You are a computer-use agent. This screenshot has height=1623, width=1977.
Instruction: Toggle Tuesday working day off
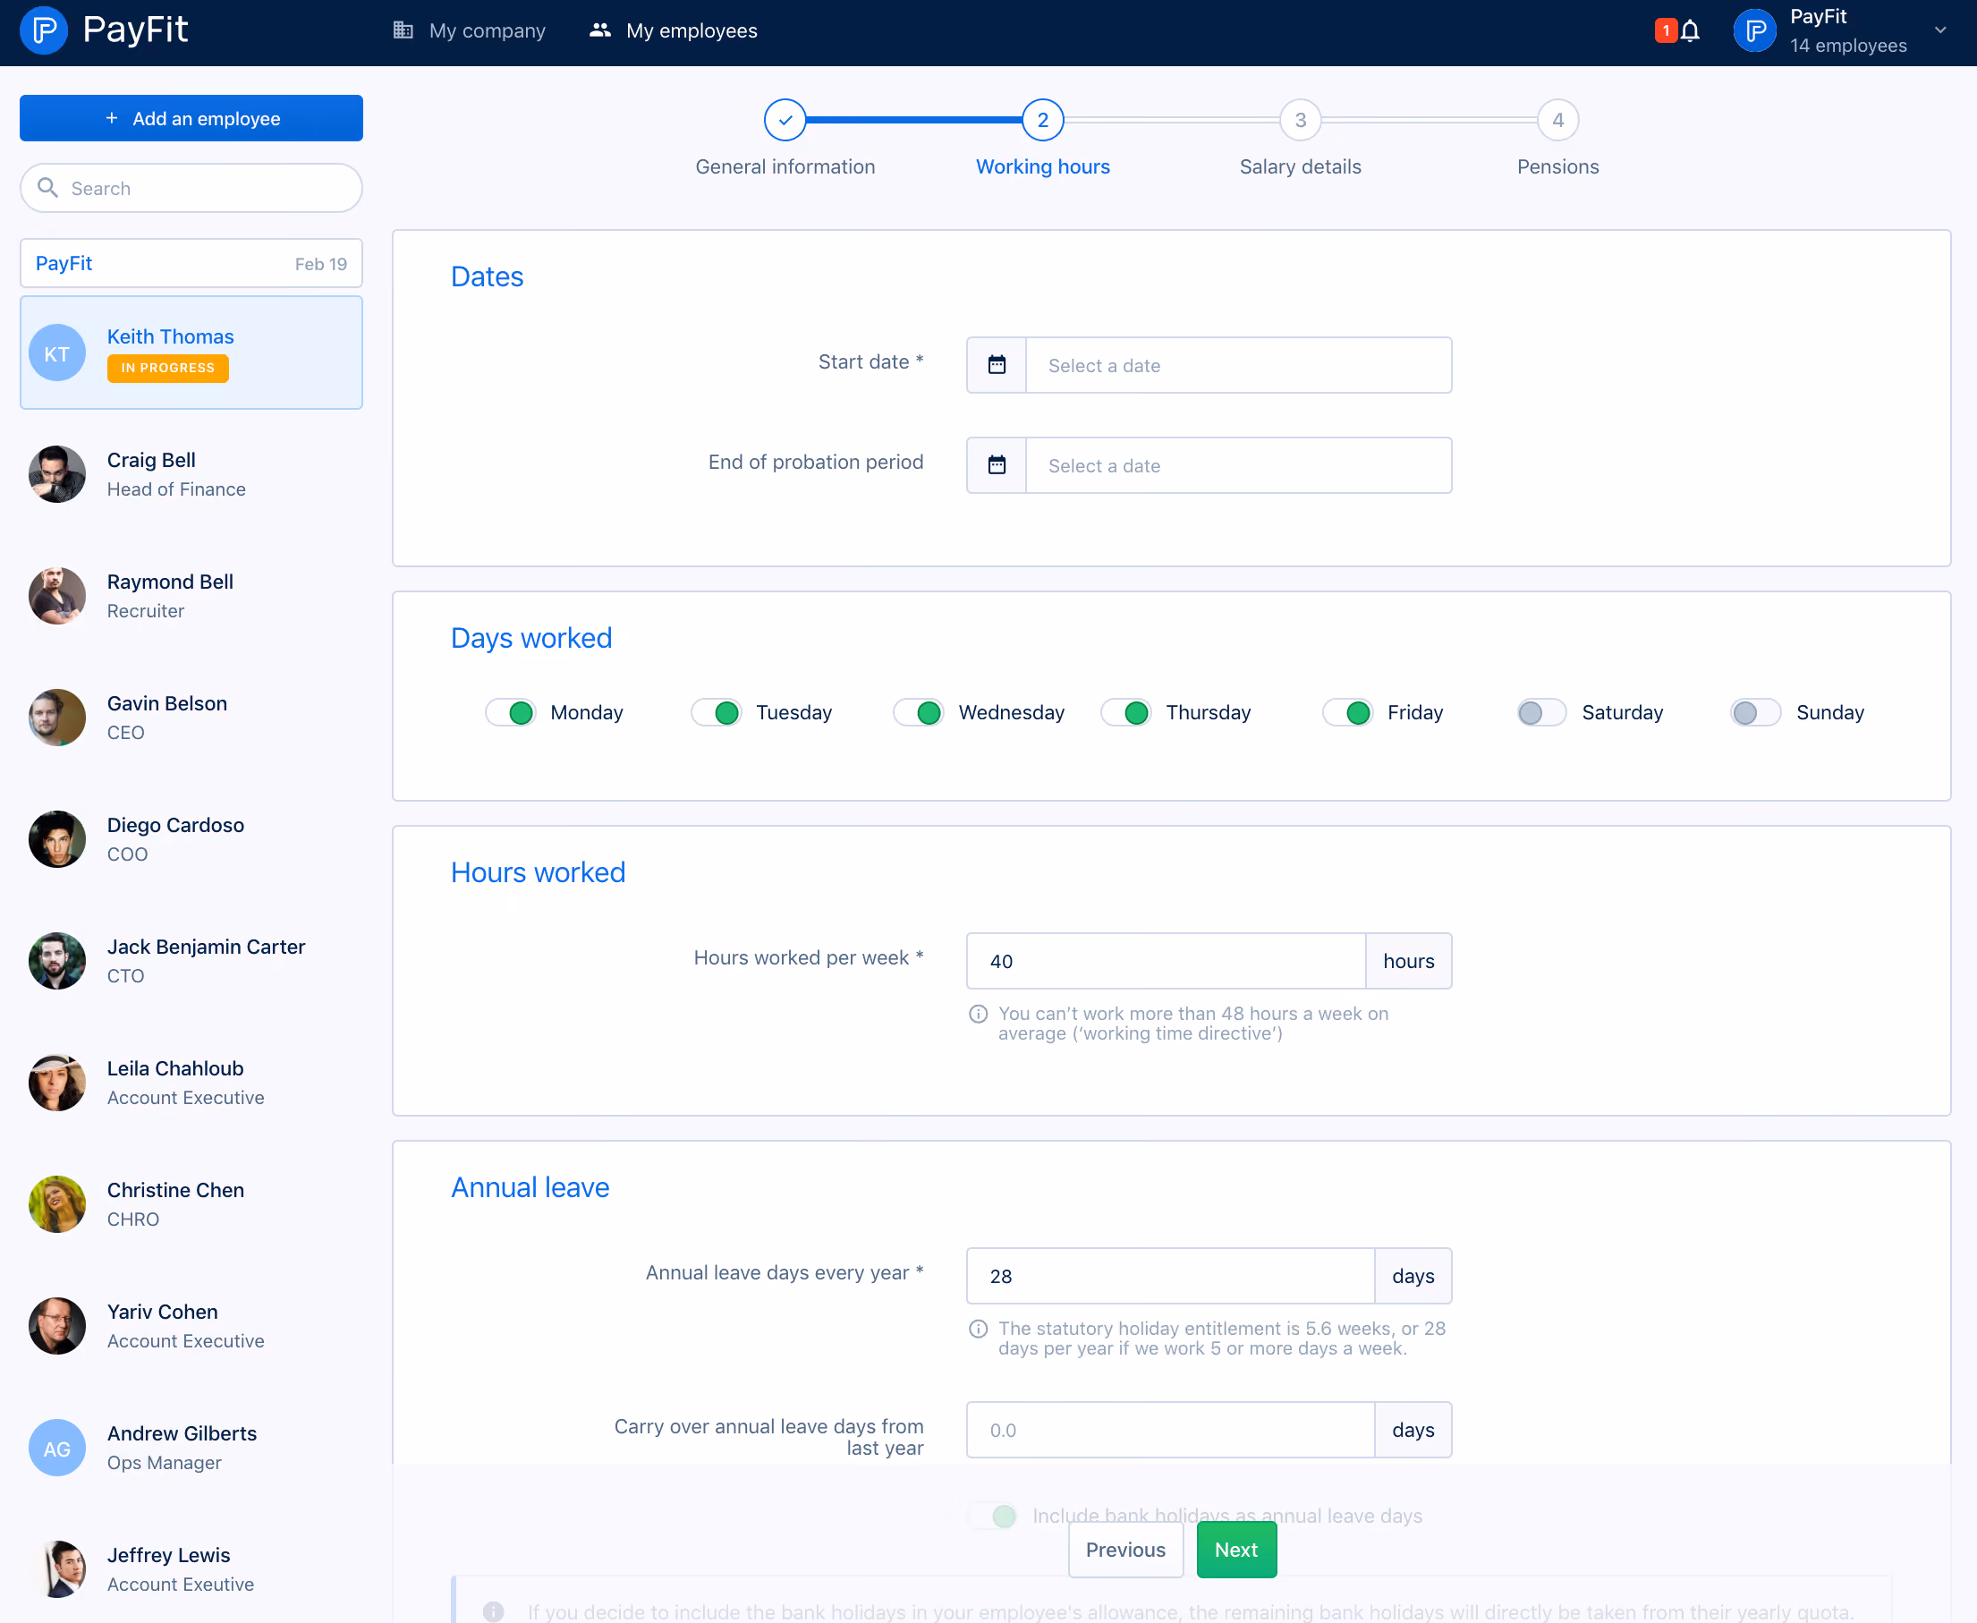(716, 712)
